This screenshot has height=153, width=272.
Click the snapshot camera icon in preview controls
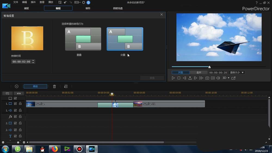pyautogui.click(x=207, y=78)
